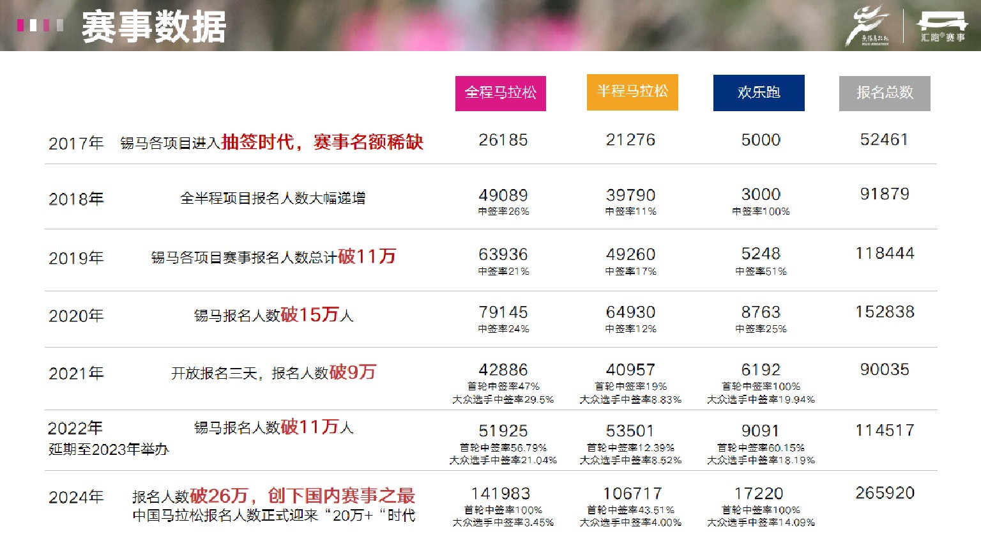This screenshot has height=552, width=981.
Task: Click the 2024年 row label
Action: tap(77, 498)
